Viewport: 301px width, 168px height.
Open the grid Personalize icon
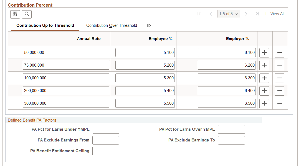click(15, 14)
